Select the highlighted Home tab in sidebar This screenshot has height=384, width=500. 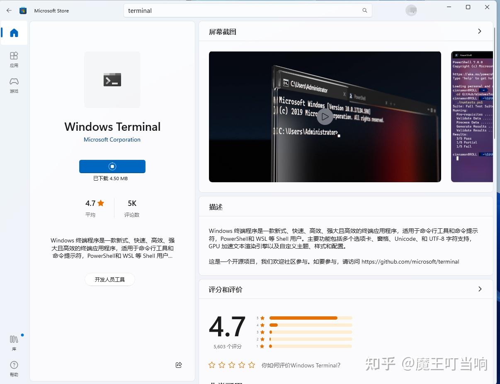tap(14, 32)
